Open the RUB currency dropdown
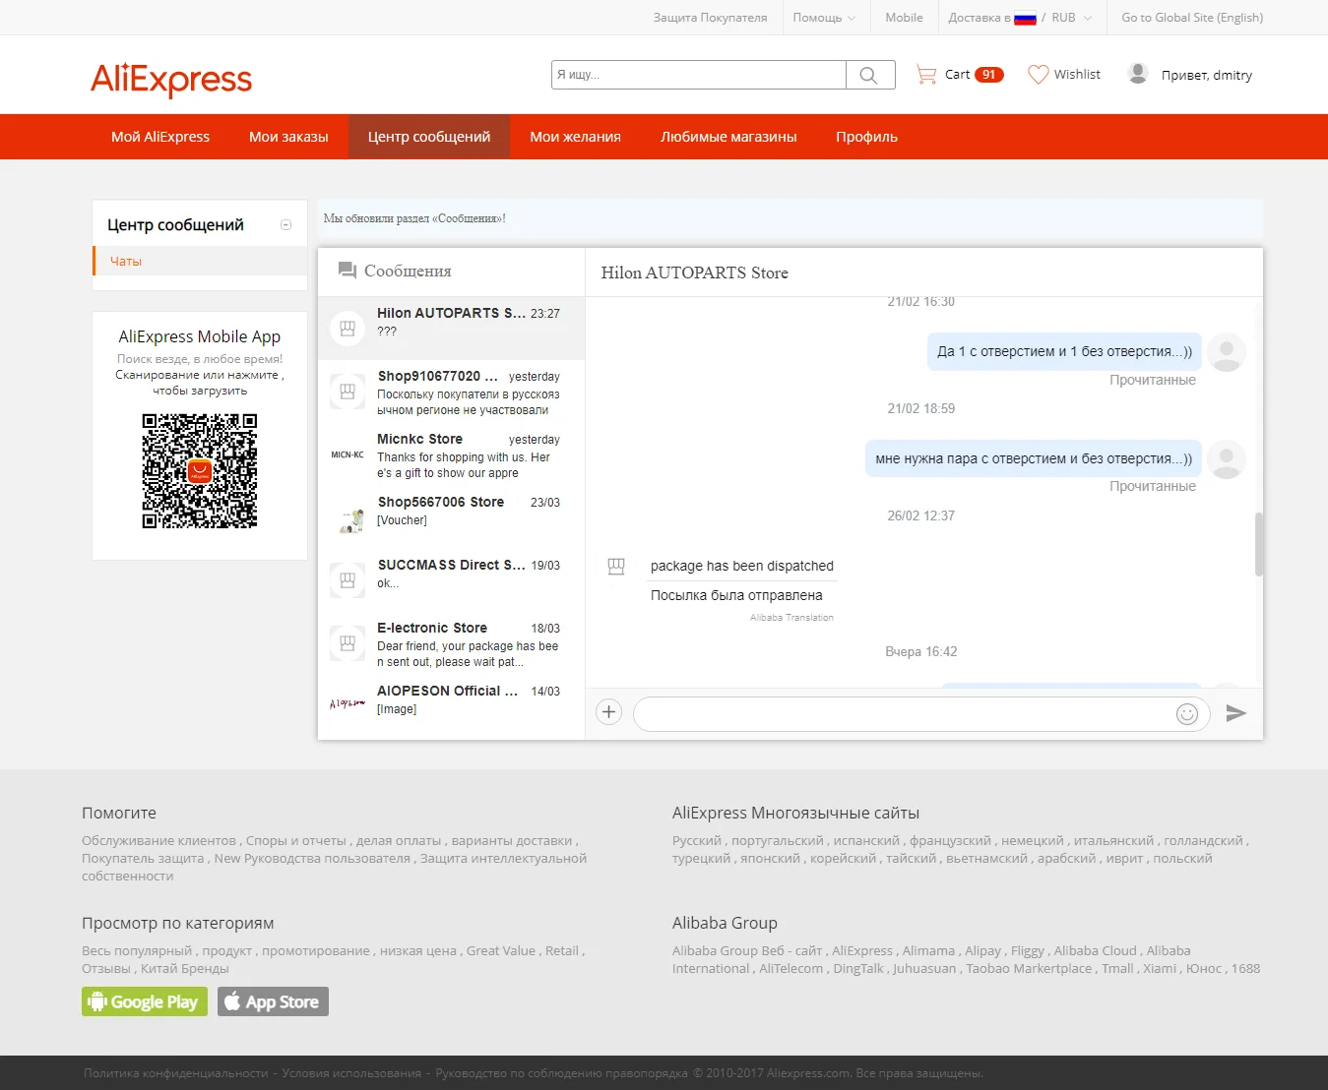The height and width of the screenshot is (1090, 1328). (x=1071, y=18)
